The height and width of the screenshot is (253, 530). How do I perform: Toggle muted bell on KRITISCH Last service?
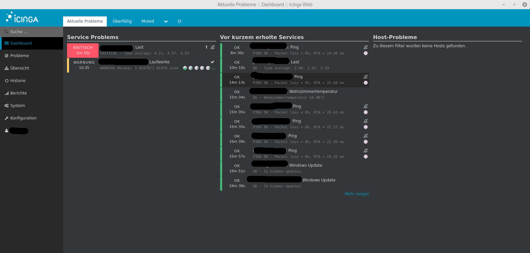tap(213, 47)
